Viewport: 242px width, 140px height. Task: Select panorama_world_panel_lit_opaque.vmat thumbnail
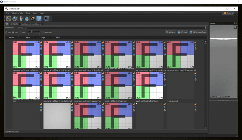click(180, 55)
